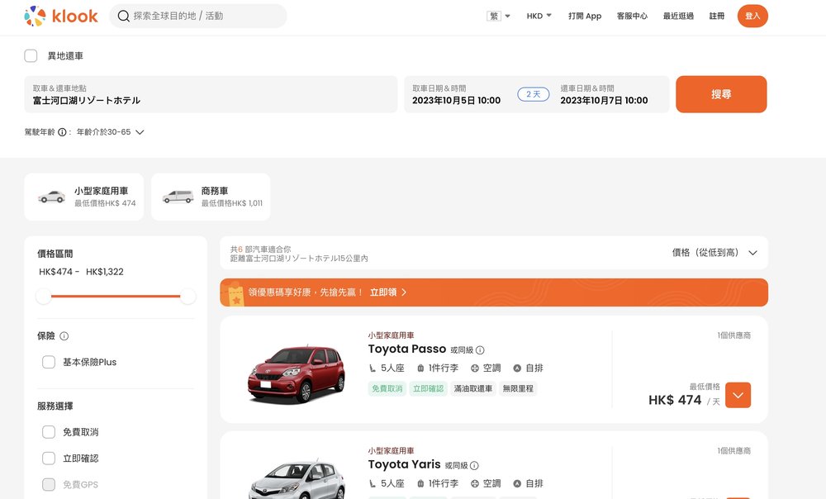Expand Toyota Passo price details arrow
The image size is (826, 499).
tap(738, 395)
